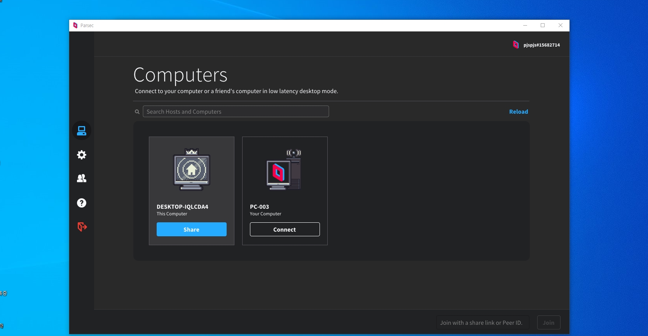Click username pjspjs#15682714
This screenshot has width=648, height=336.
541,45
